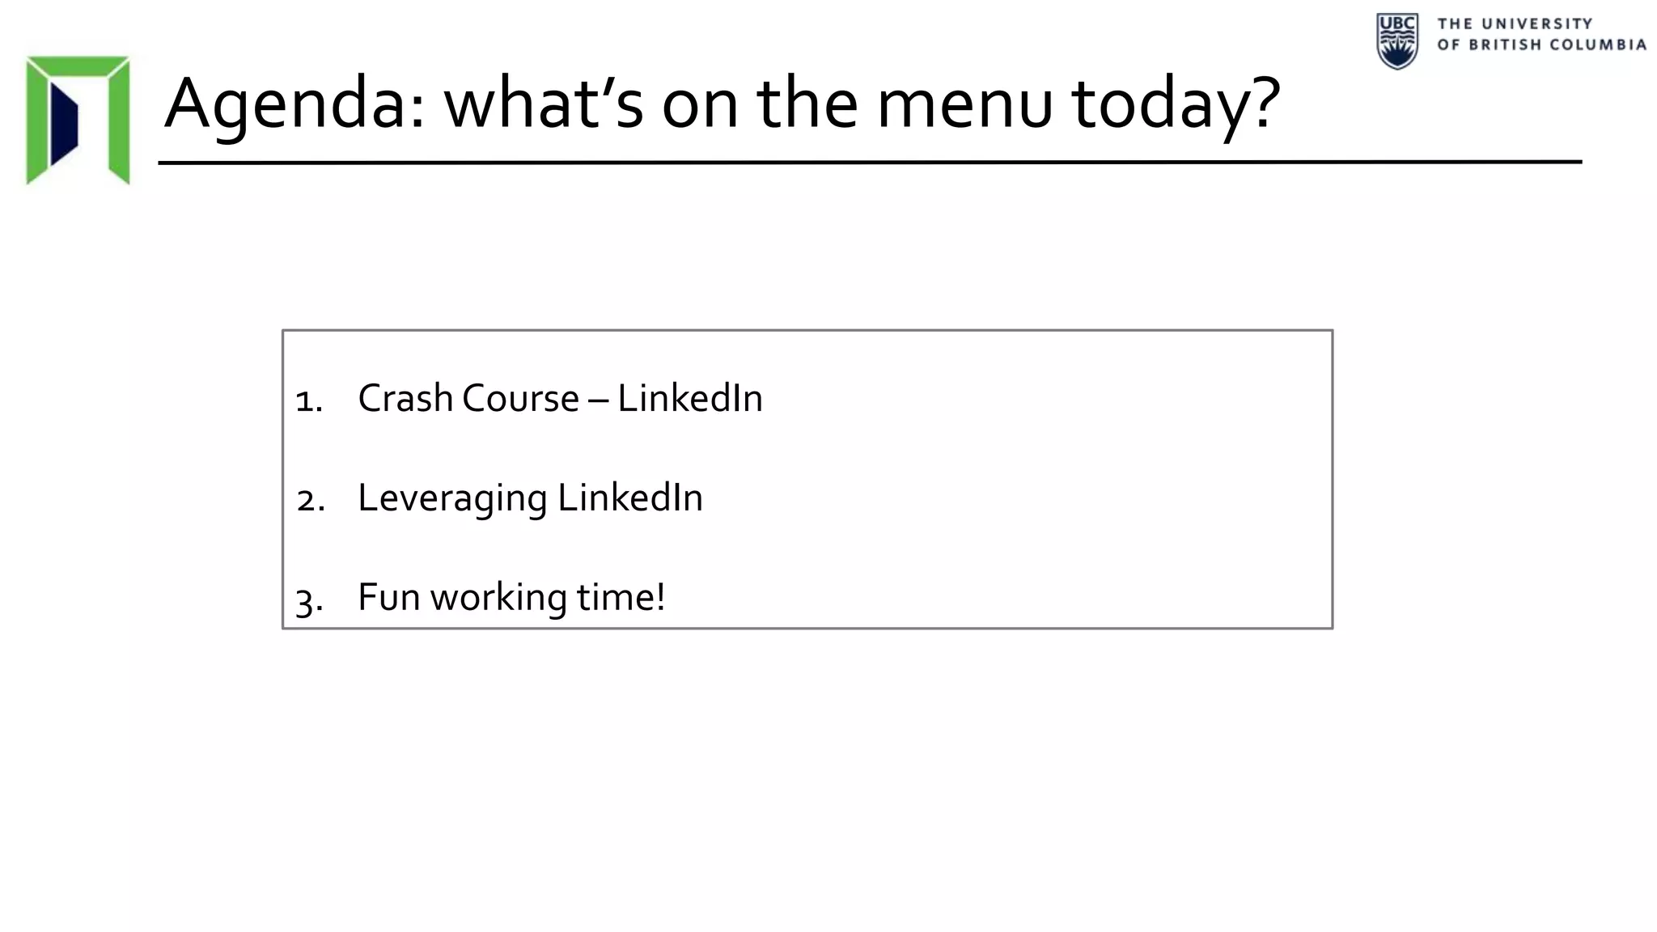Select 'Leveraging' in second agenda item
1657x932 pixels.
click(452, 498)
